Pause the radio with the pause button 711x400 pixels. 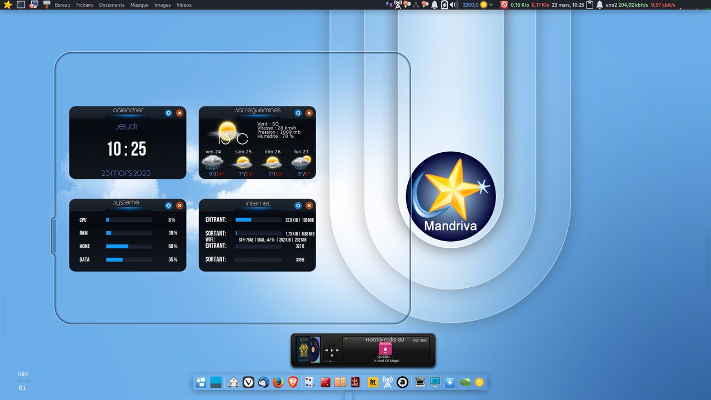point(332,355)
